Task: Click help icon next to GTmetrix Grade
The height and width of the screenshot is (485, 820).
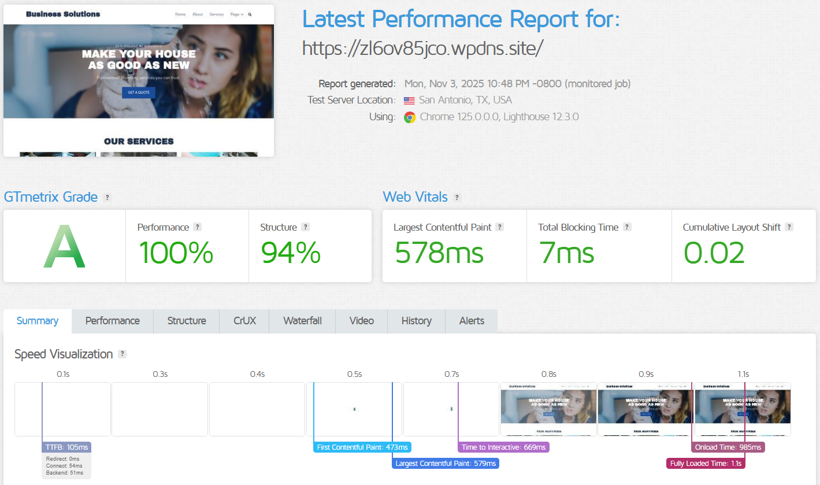Action: 107,197
